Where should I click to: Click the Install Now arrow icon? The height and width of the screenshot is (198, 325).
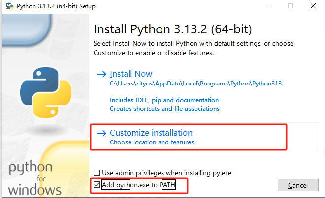point(102,74)
